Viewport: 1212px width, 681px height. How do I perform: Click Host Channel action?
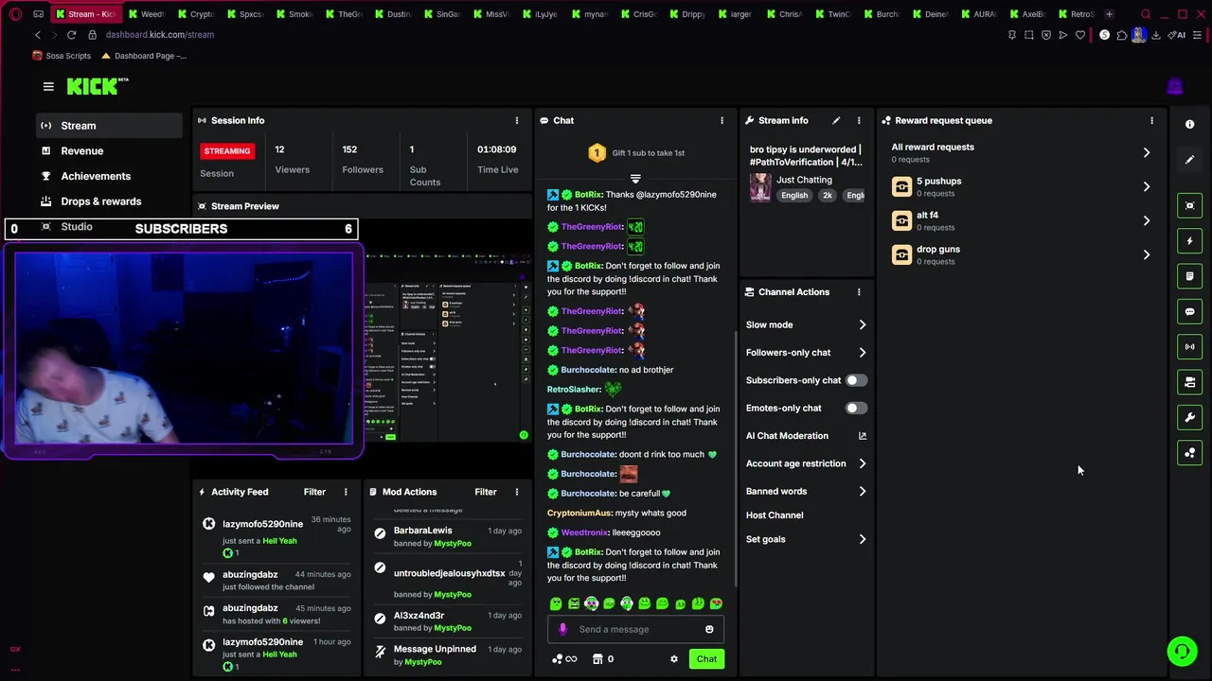[x=775, y=515]
